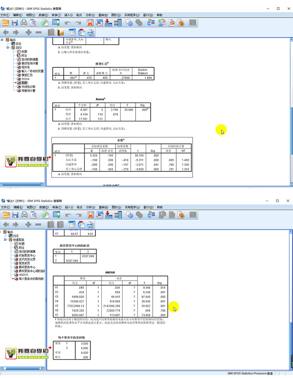Go to data star icon in the 快速聚类 window
The image size is (293, 378).
coord(90,215)
